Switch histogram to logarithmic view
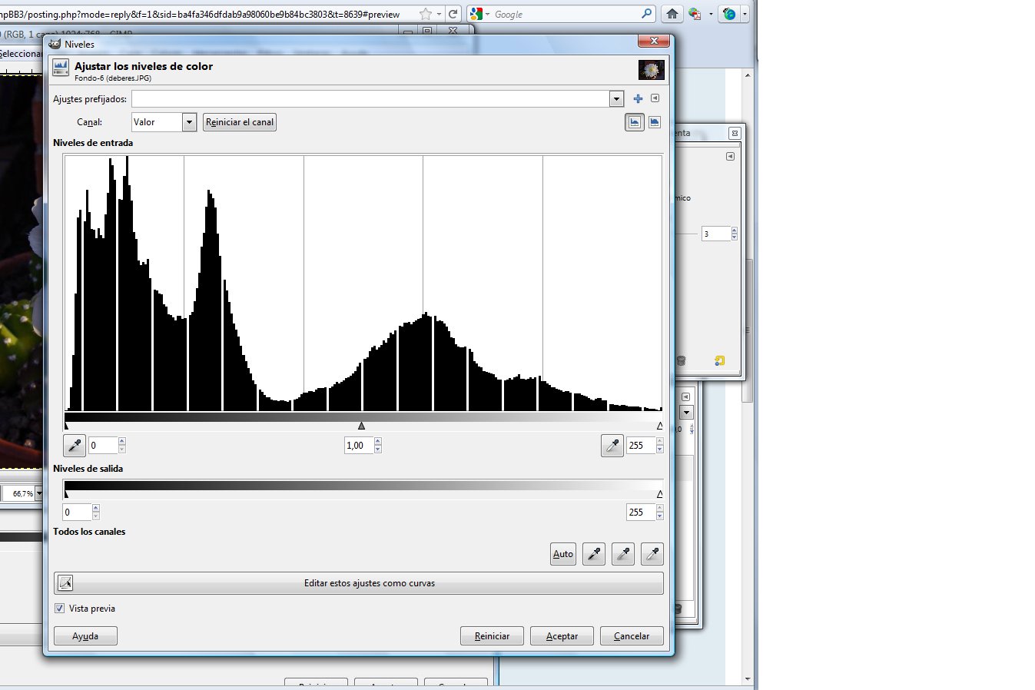Screen dimensions: 1035x690 coord(655,122)
